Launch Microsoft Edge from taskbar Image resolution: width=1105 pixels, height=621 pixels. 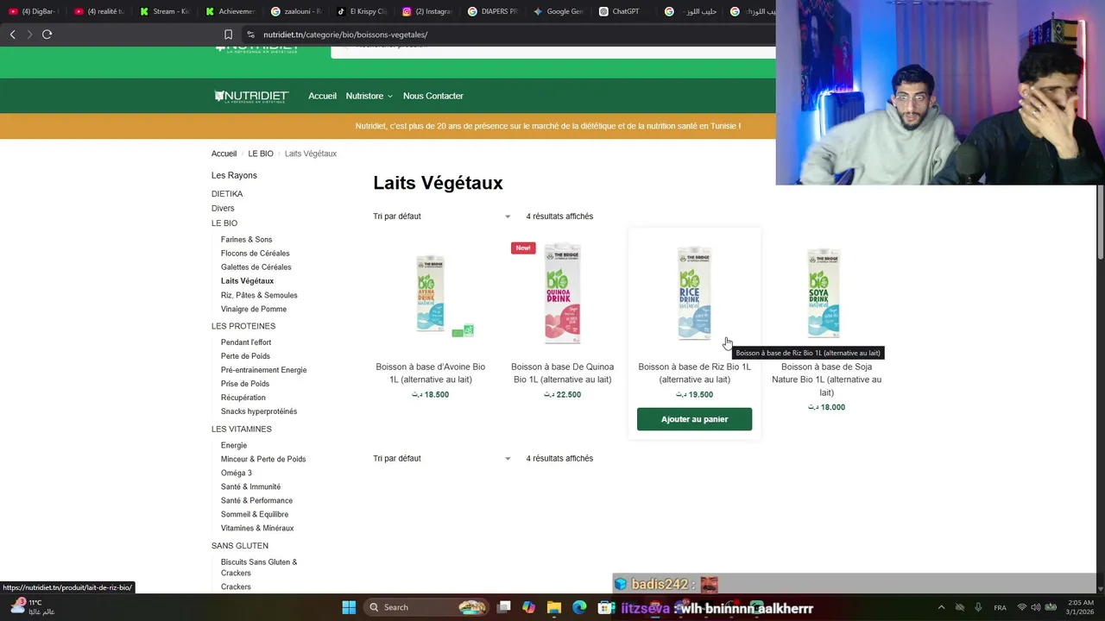click(579, 607)
